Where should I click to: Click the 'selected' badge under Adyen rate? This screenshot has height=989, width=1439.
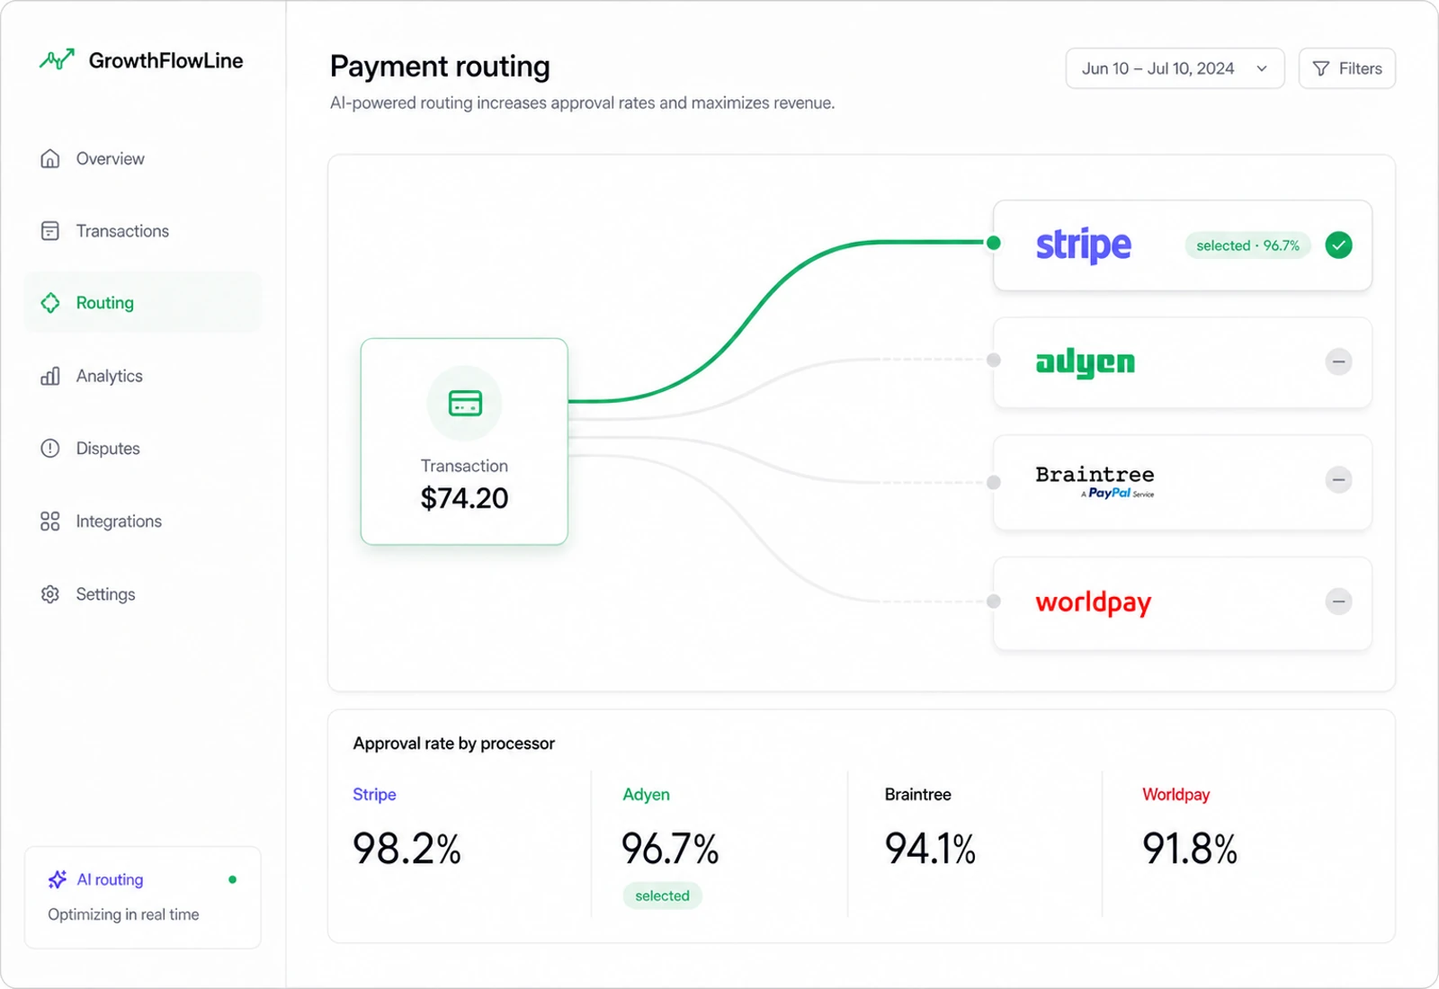[662, 895]
